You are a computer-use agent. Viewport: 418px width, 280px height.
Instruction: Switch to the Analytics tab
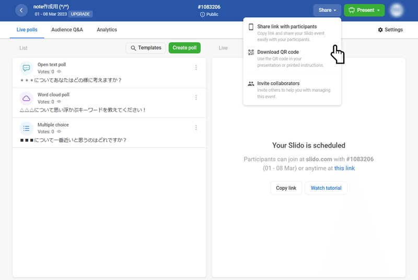[107, 30]
